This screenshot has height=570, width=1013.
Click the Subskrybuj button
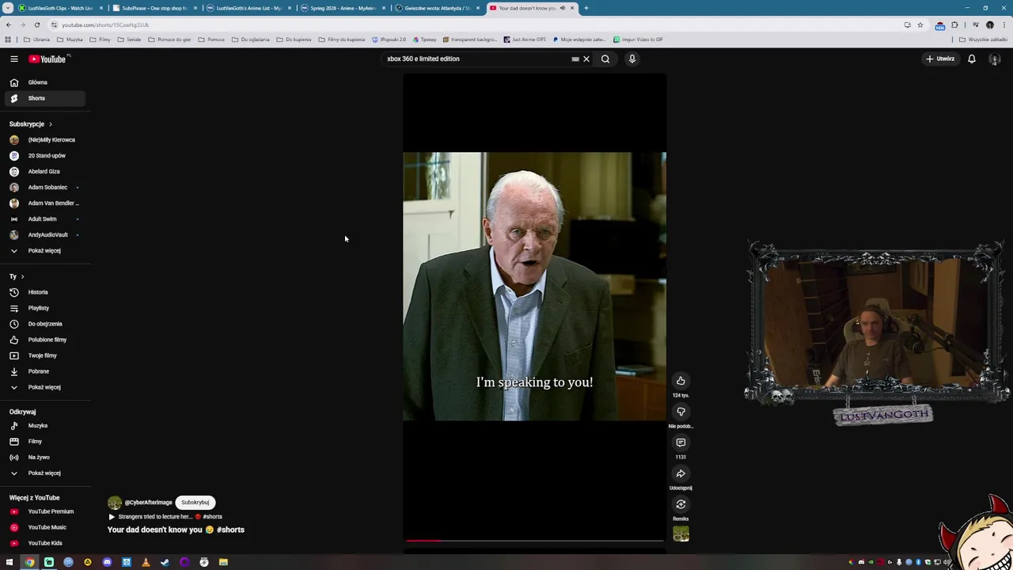pos(195,502)
